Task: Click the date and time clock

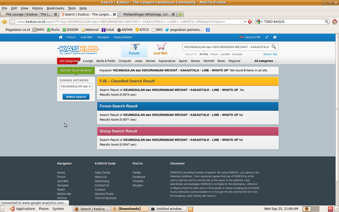Action: (281, 209)
